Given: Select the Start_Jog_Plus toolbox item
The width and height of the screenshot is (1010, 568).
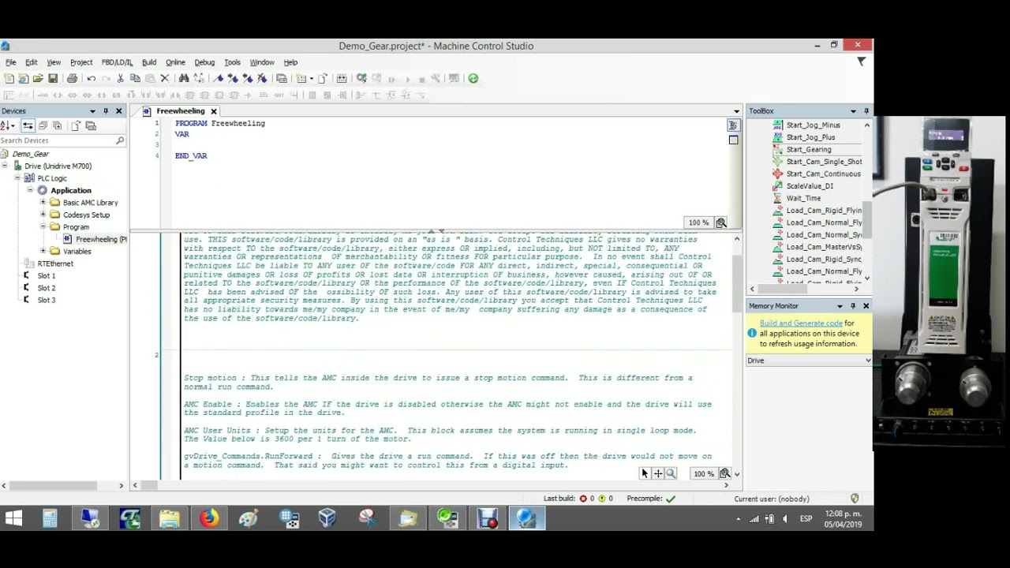Looking at the screenshot, I should point(810,137).
